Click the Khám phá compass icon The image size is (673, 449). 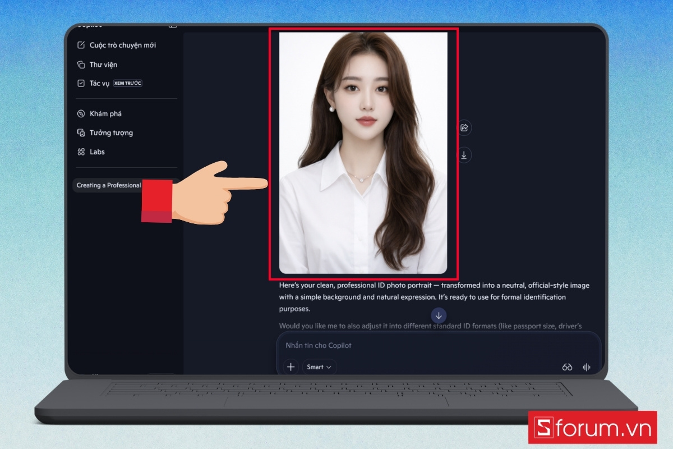pyautogui.click(x=81, y=113)
